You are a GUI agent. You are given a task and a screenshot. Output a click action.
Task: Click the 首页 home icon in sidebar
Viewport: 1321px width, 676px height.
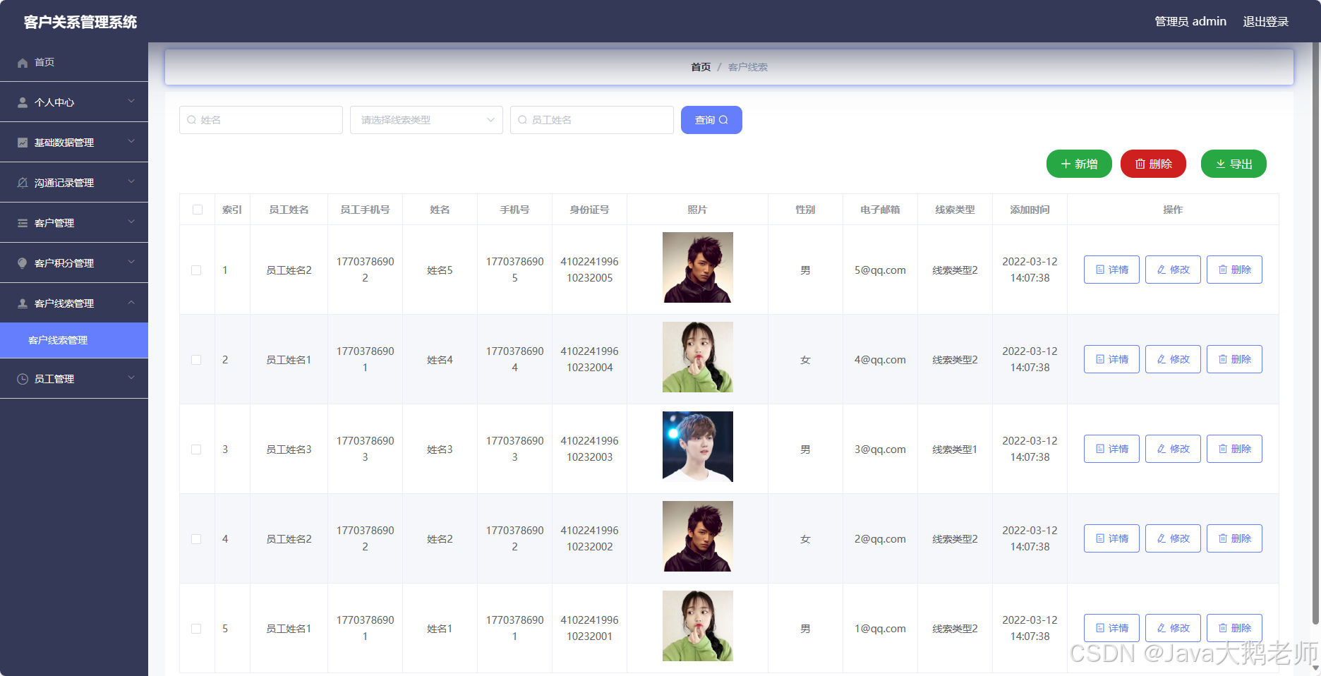22,62
